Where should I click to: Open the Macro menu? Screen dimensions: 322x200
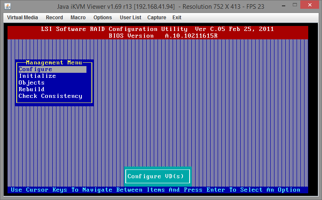click(78, 18)
